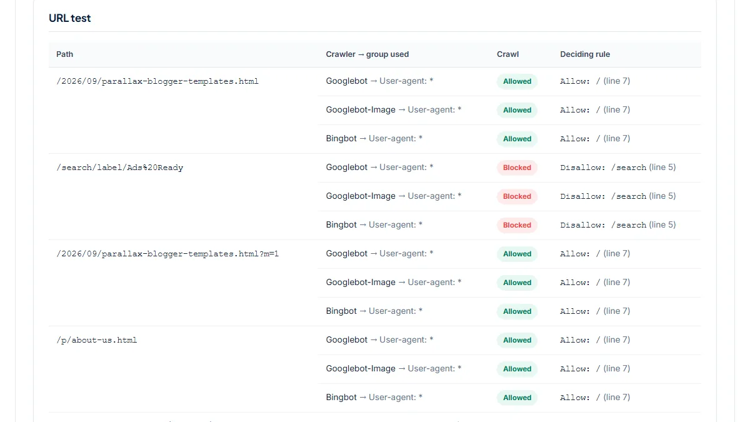Click Allowed badge in Googlebot-Image row of about-us.html

click(x=517, y=369)
